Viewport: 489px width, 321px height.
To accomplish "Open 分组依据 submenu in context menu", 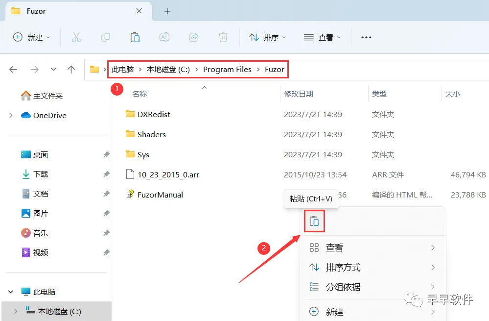I will (x=373, y=287).
